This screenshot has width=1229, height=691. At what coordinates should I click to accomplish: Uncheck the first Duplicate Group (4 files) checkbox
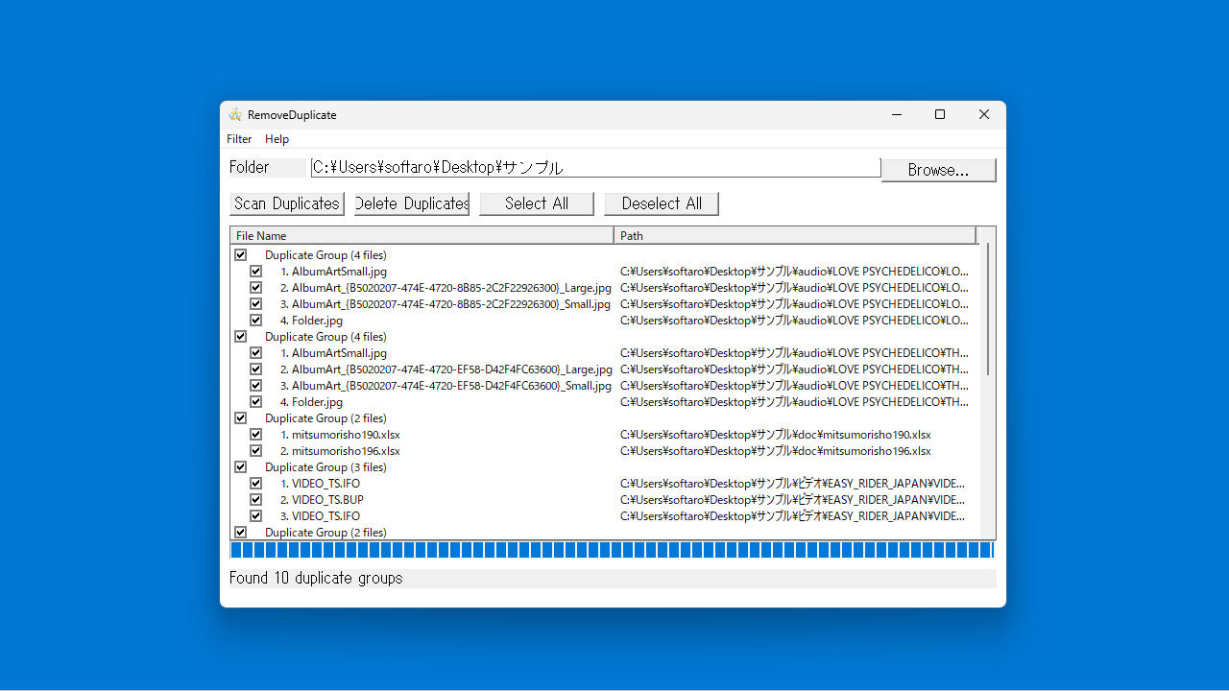240,254
